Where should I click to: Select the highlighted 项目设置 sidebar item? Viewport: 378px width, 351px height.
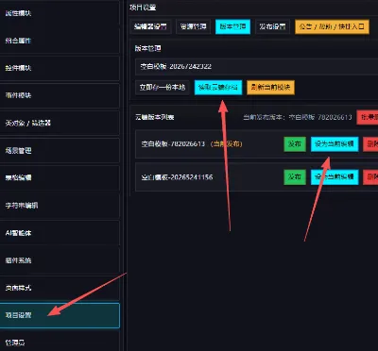click(60, 315)
